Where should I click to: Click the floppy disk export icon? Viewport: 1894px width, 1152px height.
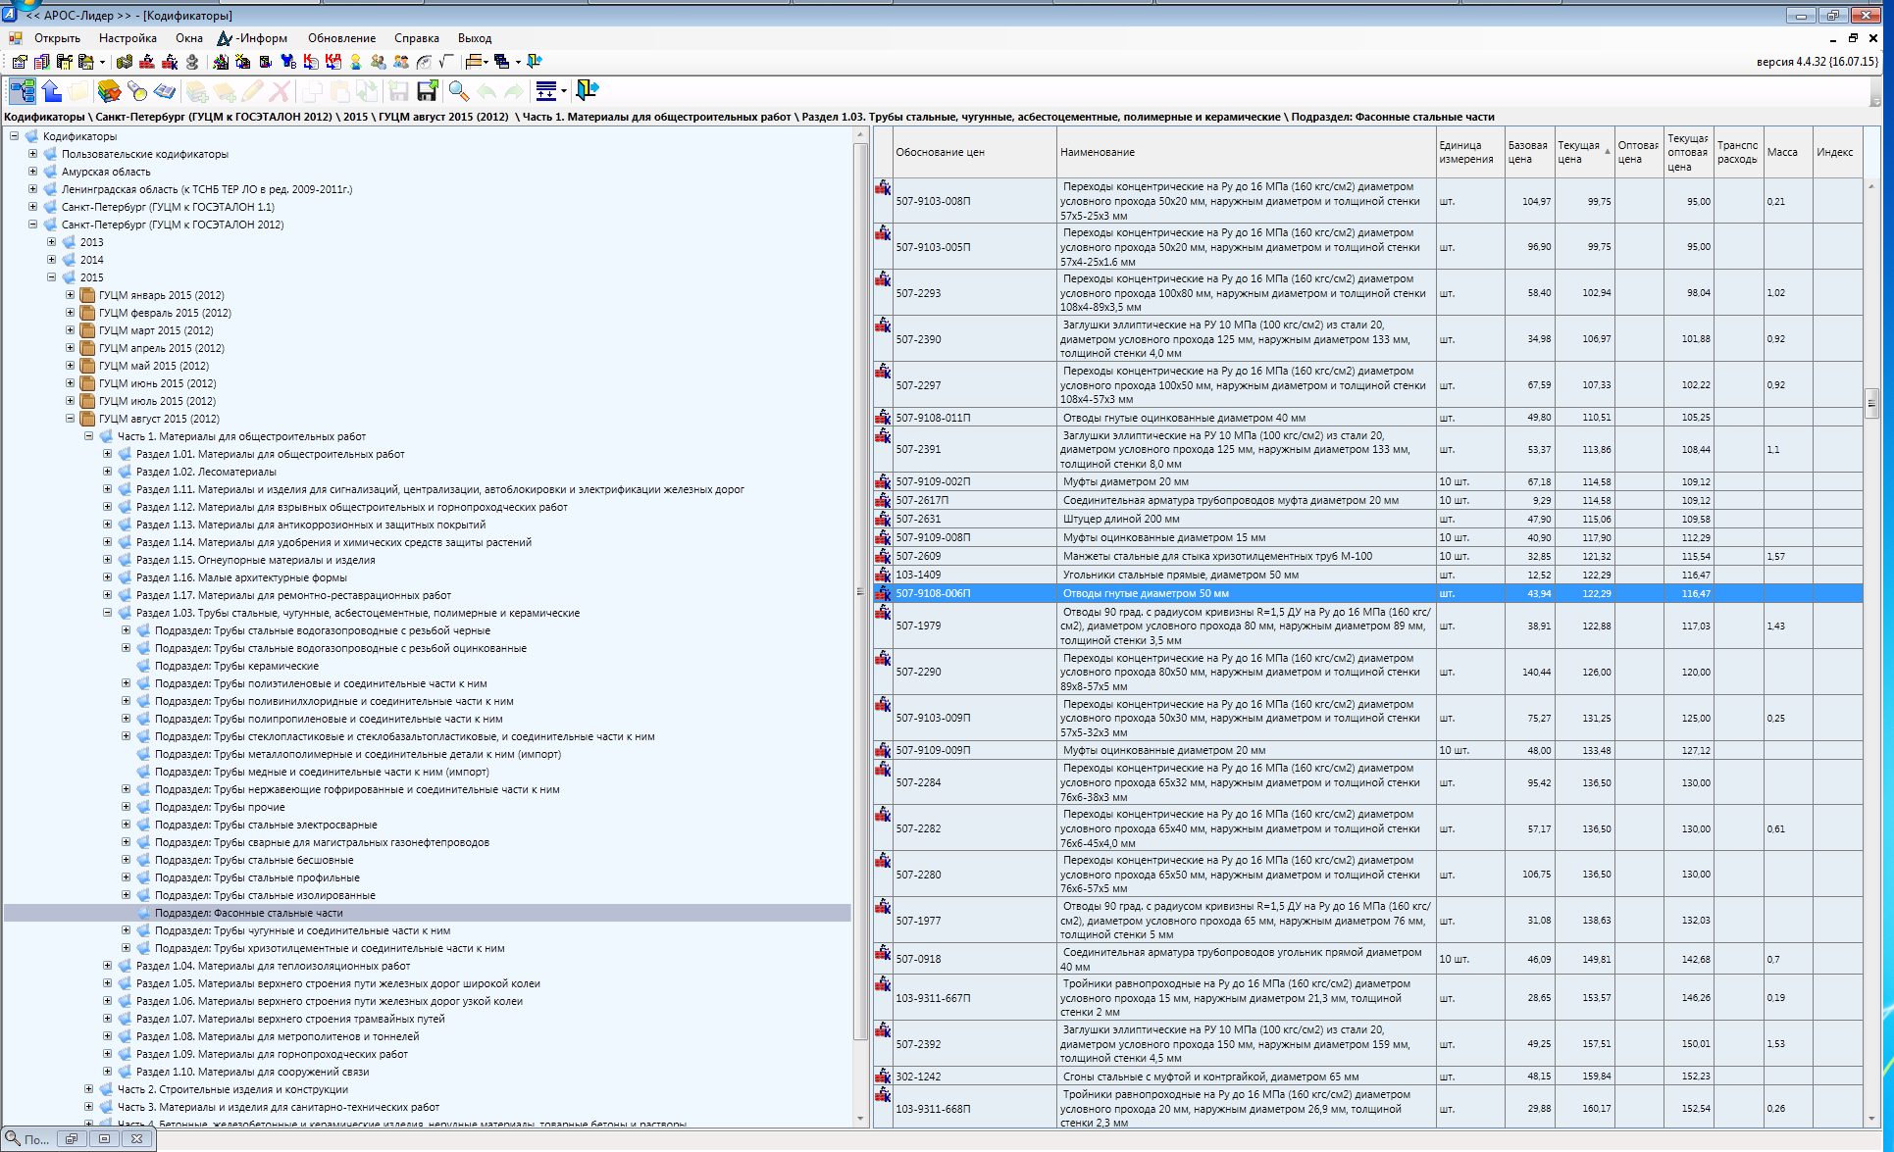pyautogui.click(x=428, y=91)
